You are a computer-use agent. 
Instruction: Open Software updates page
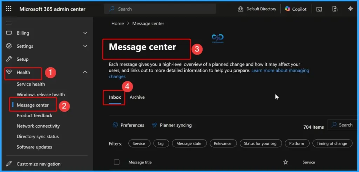(34, 147)
